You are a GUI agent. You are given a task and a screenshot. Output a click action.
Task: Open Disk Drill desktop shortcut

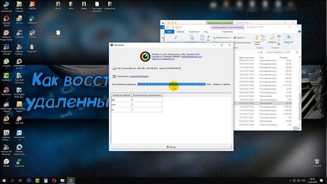click(19, 120)
